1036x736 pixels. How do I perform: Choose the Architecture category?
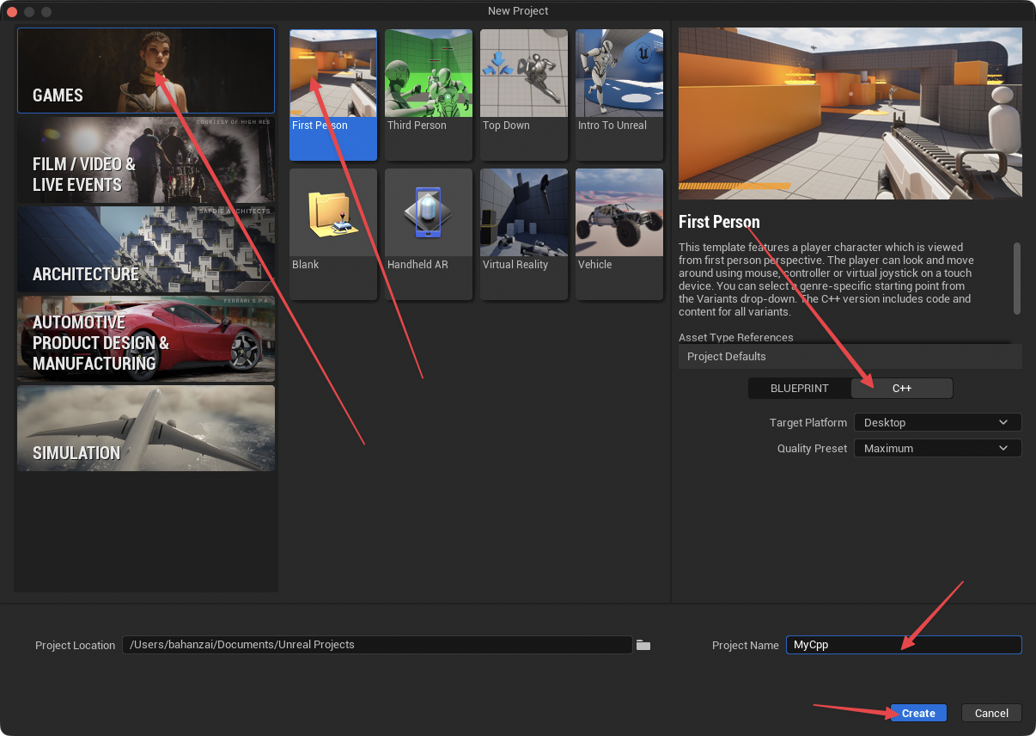tap(146, 249)
